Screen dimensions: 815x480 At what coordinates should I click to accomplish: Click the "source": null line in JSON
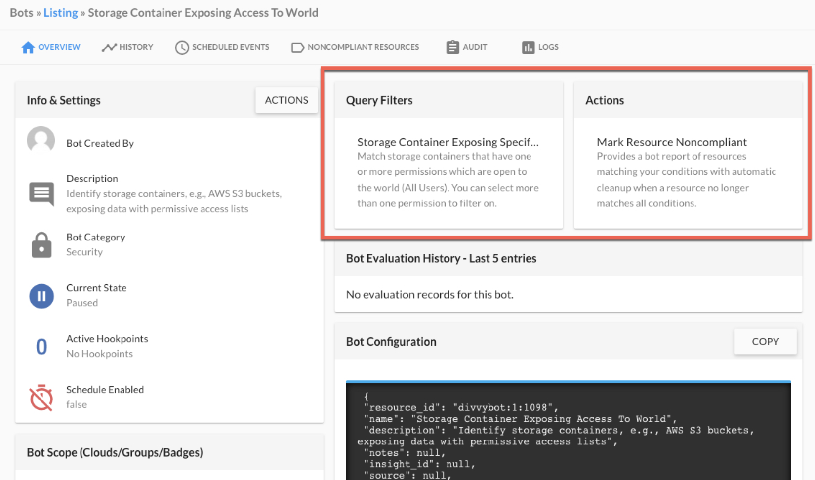[408, 475]
